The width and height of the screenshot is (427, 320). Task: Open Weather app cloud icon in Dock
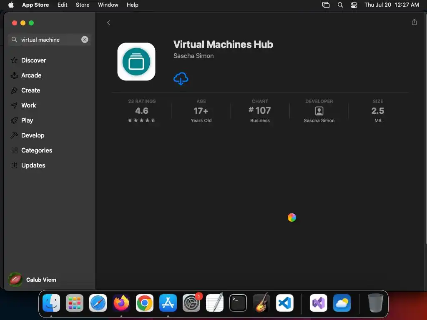pos(342,302)
